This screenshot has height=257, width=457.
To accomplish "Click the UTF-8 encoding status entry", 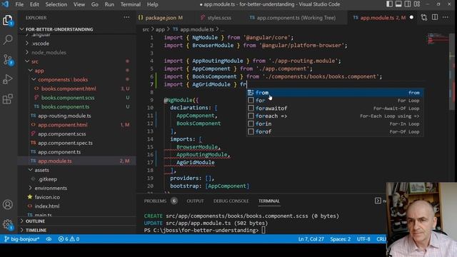I will (363, 239).
